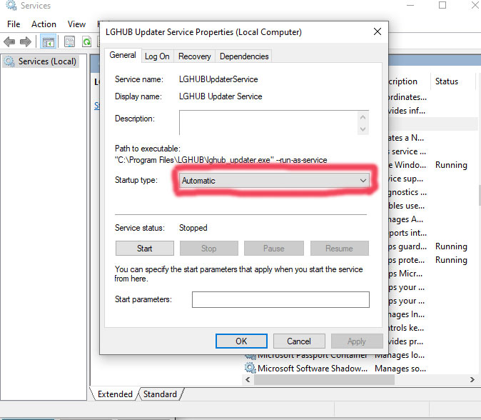481x420 pixels.
Task: Click the OK button
Action: (241, 341)
